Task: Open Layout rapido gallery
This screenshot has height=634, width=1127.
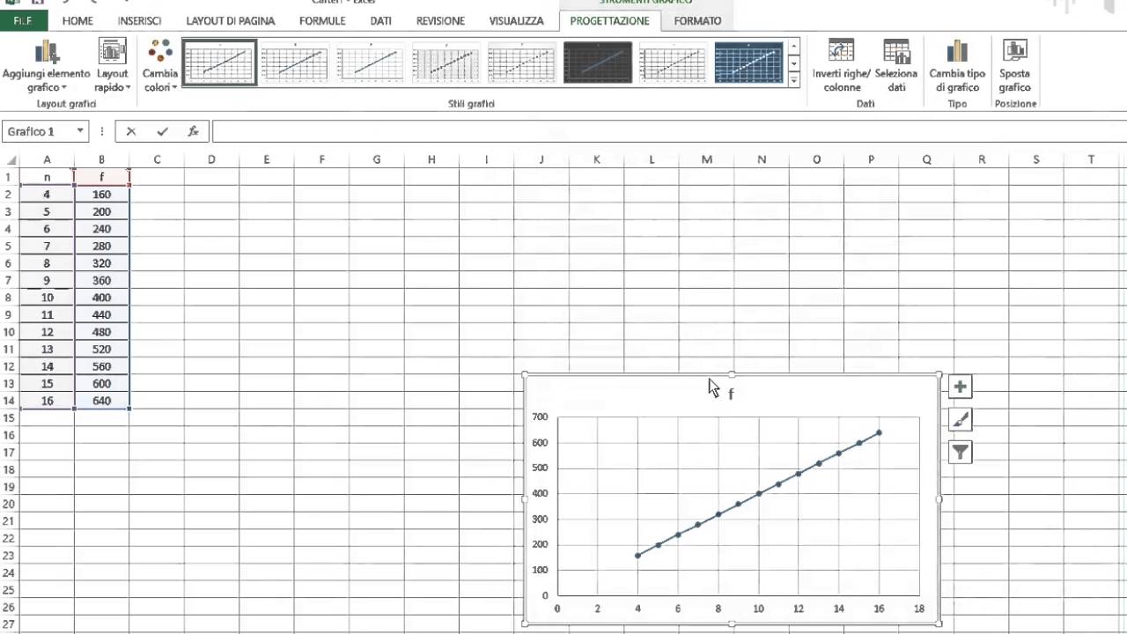Action: 113,66
